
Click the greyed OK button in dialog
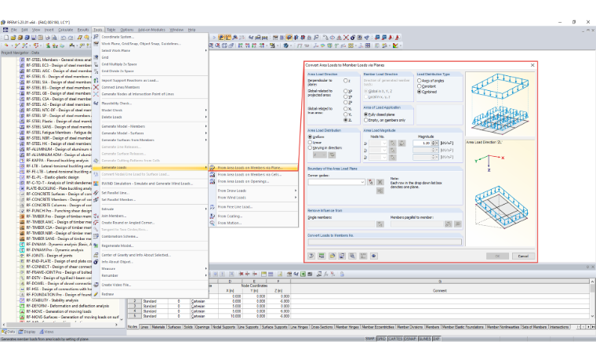(497, 256)
